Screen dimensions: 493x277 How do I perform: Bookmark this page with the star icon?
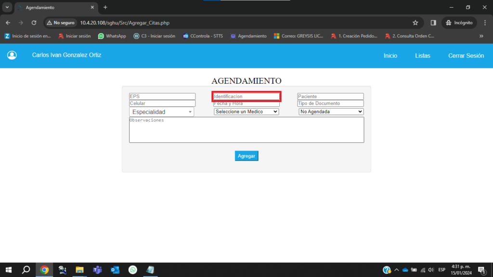click(x=415, y=23)
